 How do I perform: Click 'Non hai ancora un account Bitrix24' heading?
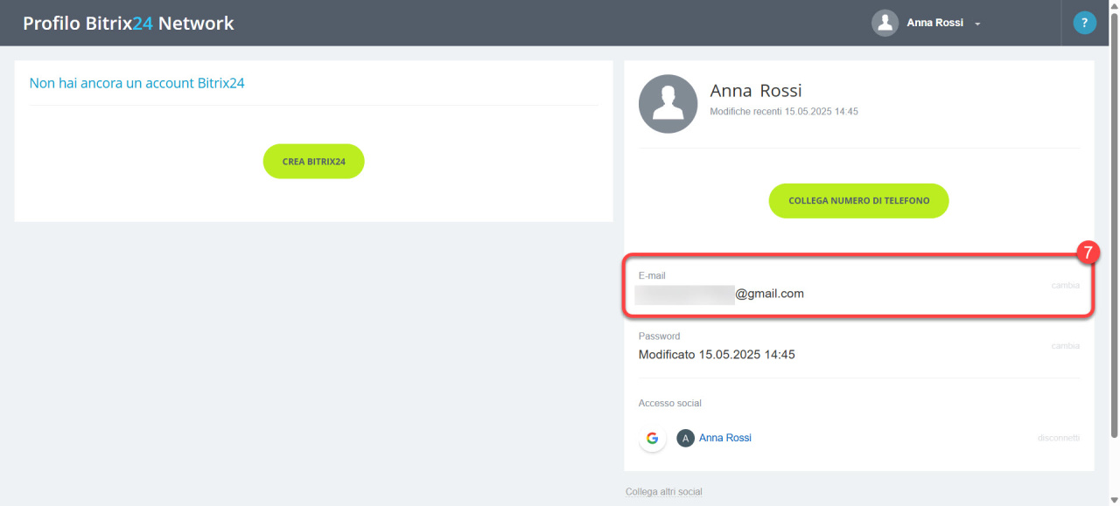tap(137, 83)
